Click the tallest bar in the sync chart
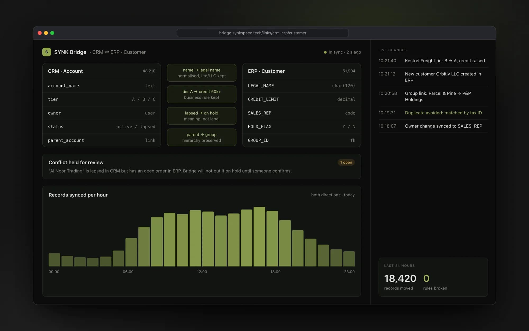The height and width of the screenshot is (331, 529). pos(259,236)
